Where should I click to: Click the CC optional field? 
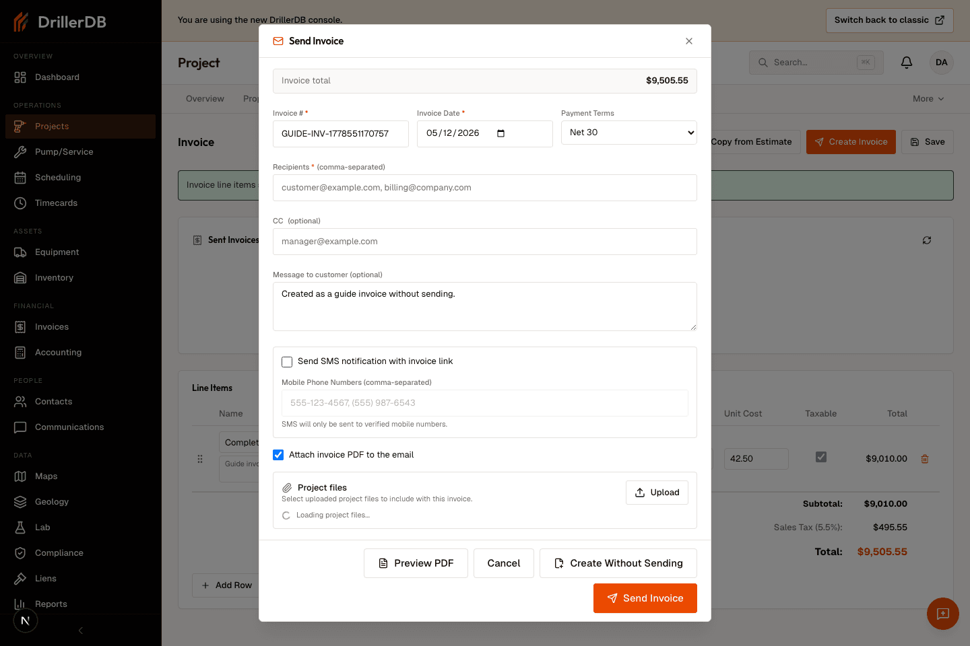tap(485, 242)
